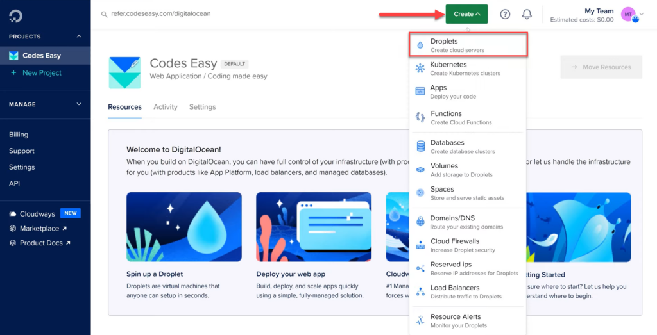Click the DEFAULT badge by project name
Screen dimensions: 657x335
[235, 64]
